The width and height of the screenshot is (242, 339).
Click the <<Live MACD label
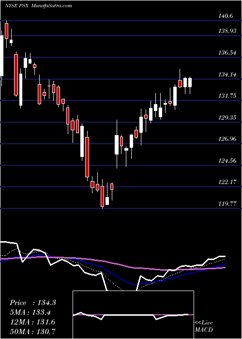[204, 326]
